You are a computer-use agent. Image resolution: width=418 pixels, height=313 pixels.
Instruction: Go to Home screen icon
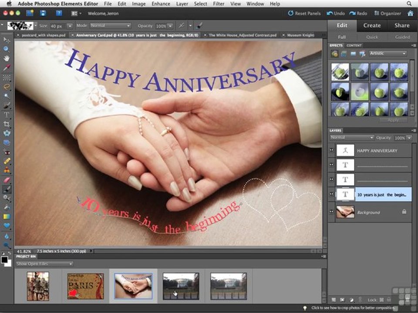[x=411, y=13]
